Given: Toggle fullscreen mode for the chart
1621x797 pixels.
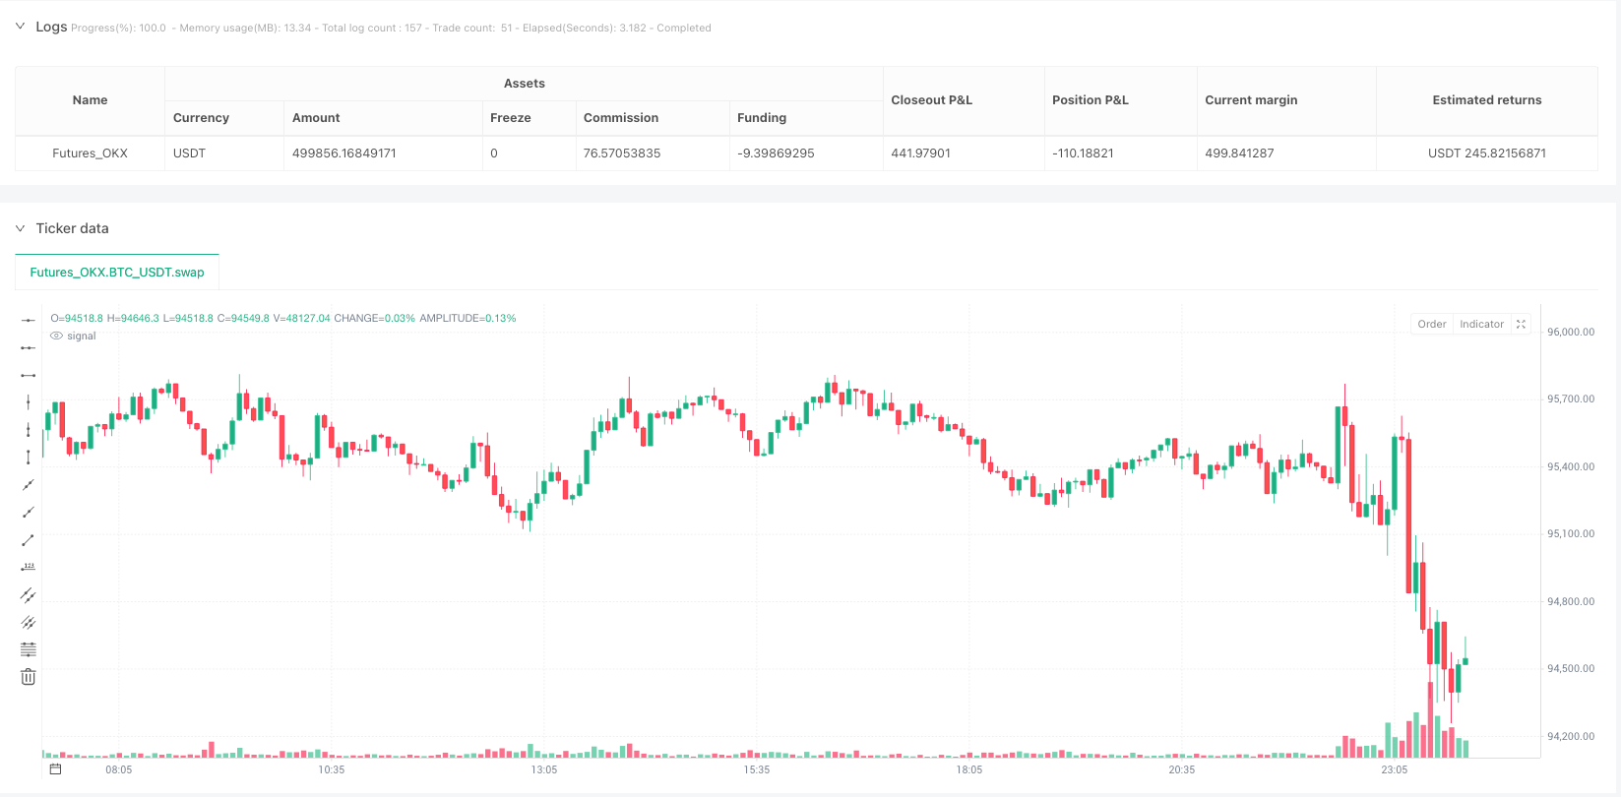Looking at the screenshot, I should [1521, 324].
